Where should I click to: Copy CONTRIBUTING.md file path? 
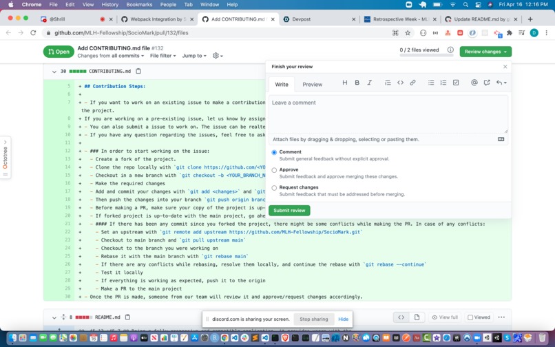coord(138,71)
